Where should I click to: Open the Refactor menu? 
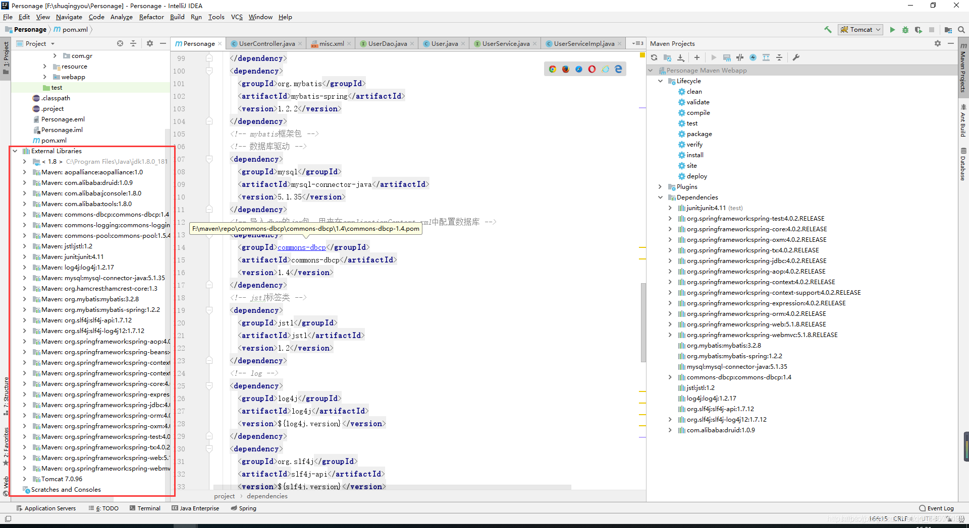151,17
